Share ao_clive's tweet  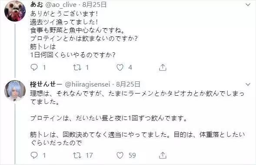tap(163, 68)
